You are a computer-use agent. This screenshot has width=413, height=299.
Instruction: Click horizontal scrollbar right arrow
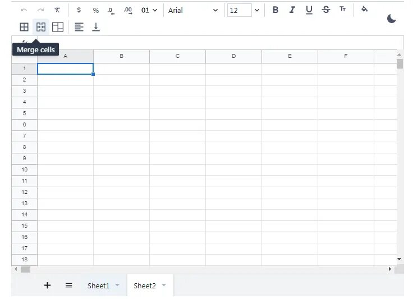pos(390,269)
